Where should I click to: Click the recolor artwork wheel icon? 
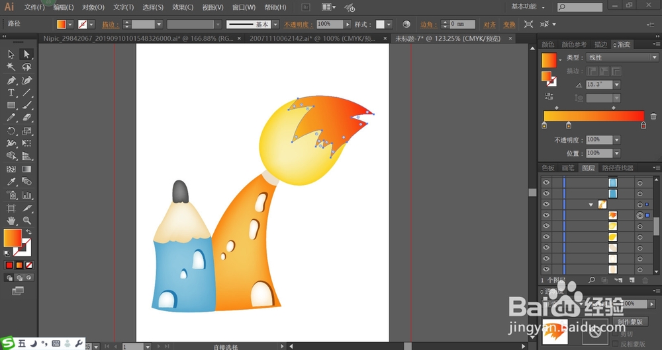(x=406, y=24)
